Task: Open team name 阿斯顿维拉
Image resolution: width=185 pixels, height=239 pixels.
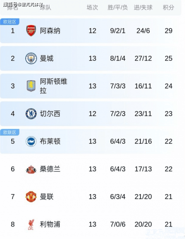Action: point(53,86)
